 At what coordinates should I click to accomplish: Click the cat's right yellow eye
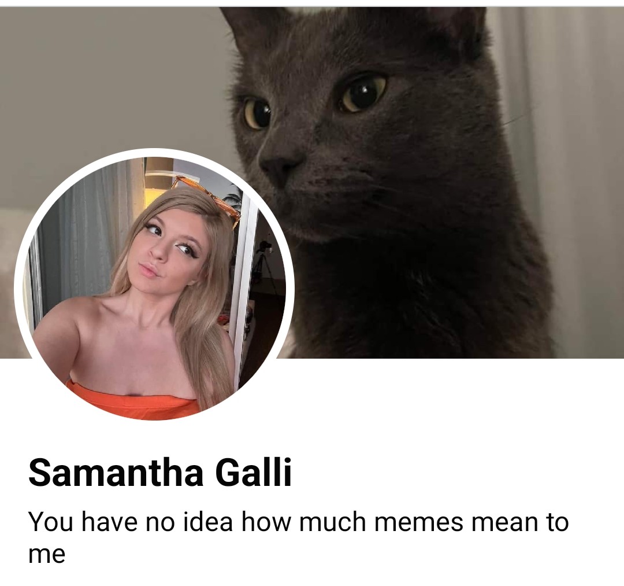pos(362,93)
